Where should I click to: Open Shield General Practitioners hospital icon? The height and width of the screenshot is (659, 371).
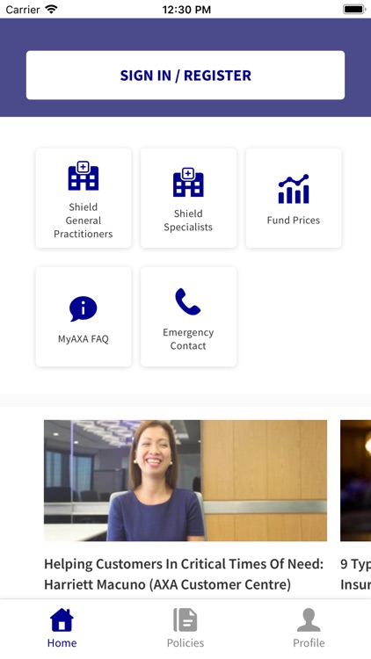pos(84,175)
